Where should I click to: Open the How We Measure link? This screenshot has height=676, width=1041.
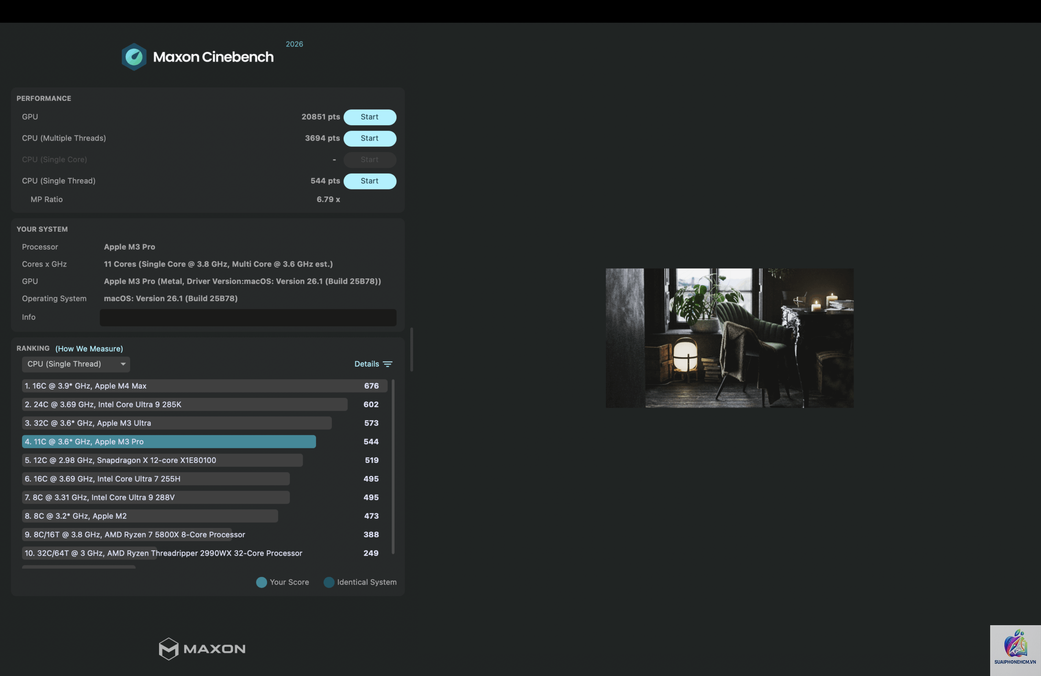(x=89, y=348)
